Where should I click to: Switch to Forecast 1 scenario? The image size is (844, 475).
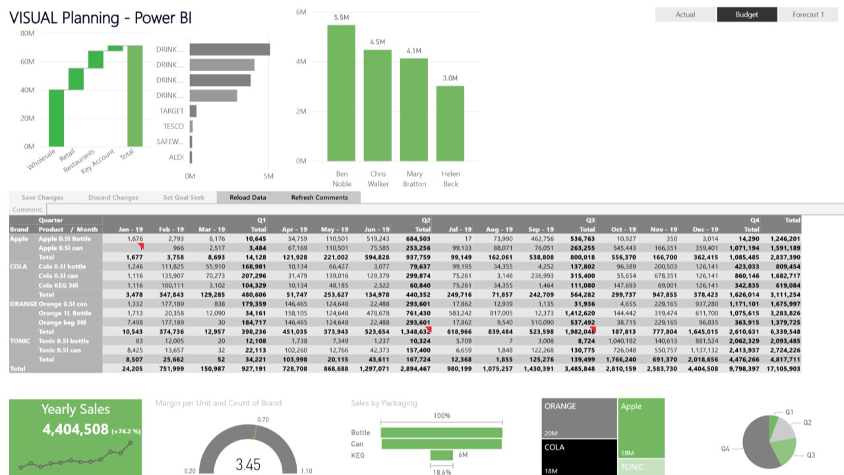(x=808, y=15)
